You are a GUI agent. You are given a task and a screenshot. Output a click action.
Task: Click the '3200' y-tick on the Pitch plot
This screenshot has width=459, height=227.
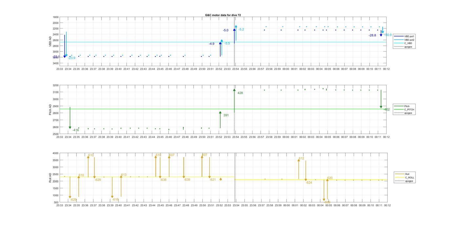point(56,85)
